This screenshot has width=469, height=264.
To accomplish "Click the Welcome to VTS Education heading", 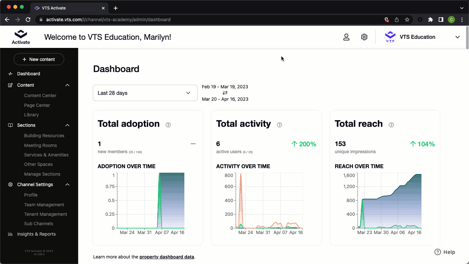I will point(107,37).
